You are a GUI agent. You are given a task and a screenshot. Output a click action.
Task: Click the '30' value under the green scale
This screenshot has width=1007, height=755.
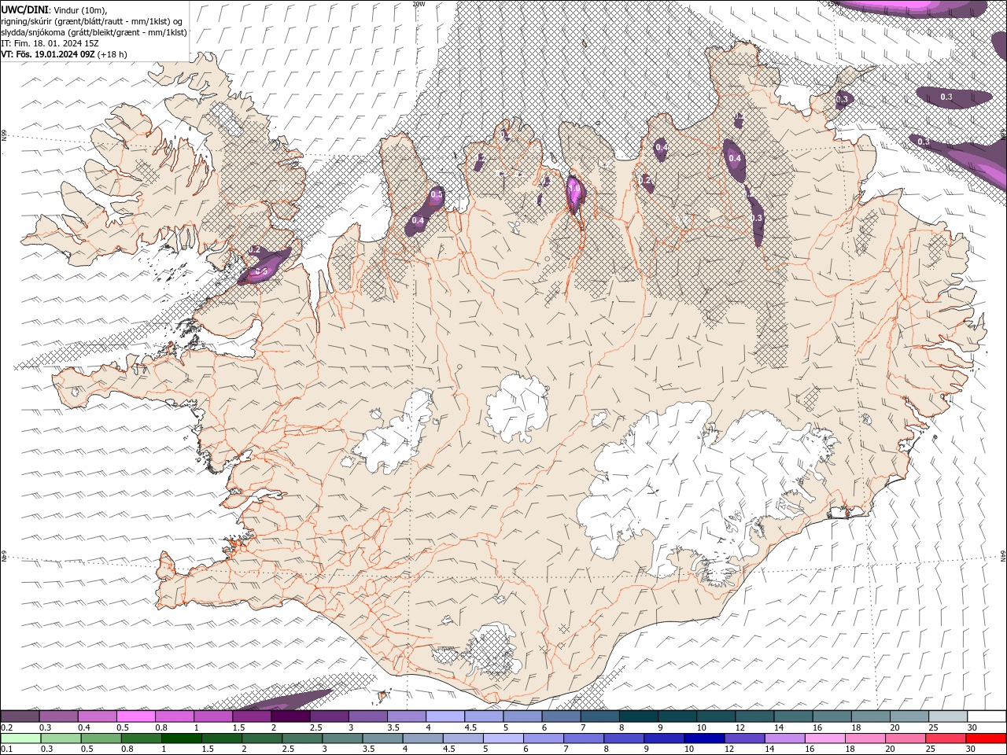coord(972,749)
